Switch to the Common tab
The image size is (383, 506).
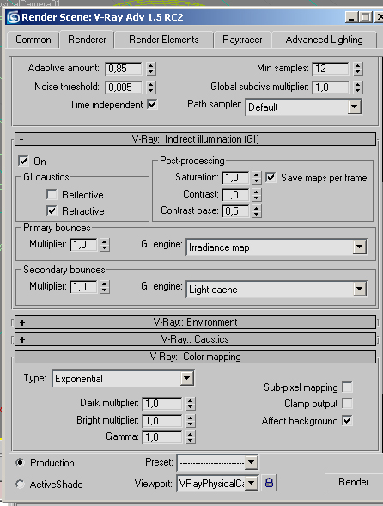click(33, 40)
